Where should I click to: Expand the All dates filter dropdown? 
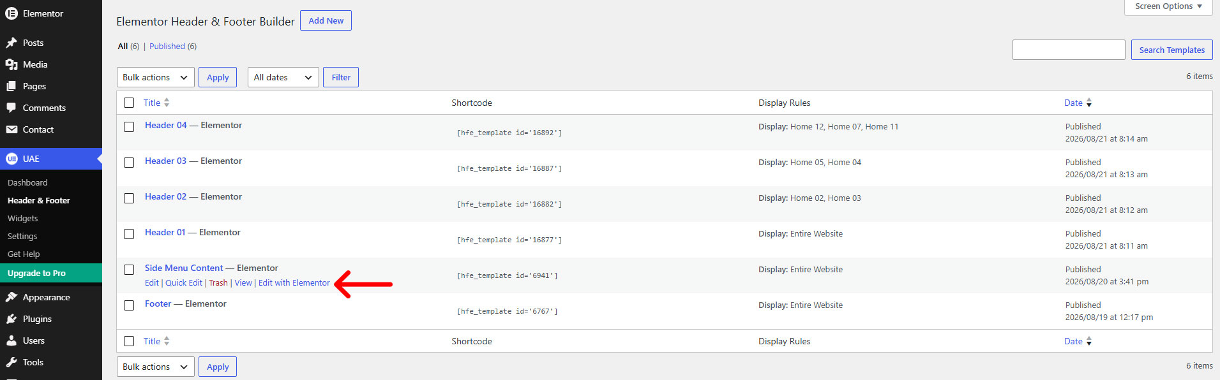(x=283, y=77)
